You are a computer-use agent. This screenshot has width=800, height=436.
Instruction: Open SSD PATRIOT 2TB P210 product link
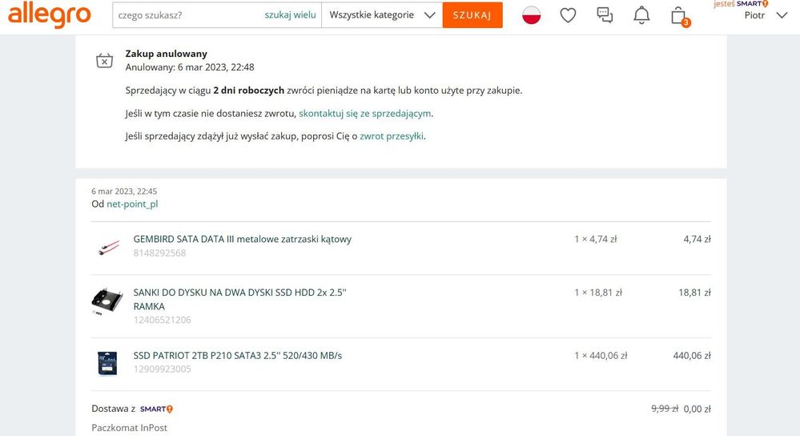tap(238, 355)
